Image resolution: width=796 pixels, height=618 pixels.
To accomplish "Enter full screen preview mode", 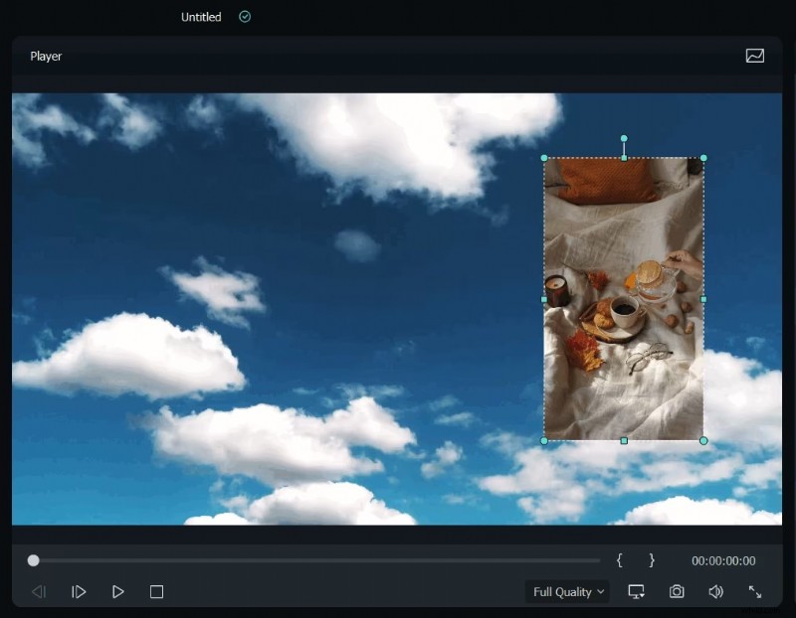I will coord(753,592).
